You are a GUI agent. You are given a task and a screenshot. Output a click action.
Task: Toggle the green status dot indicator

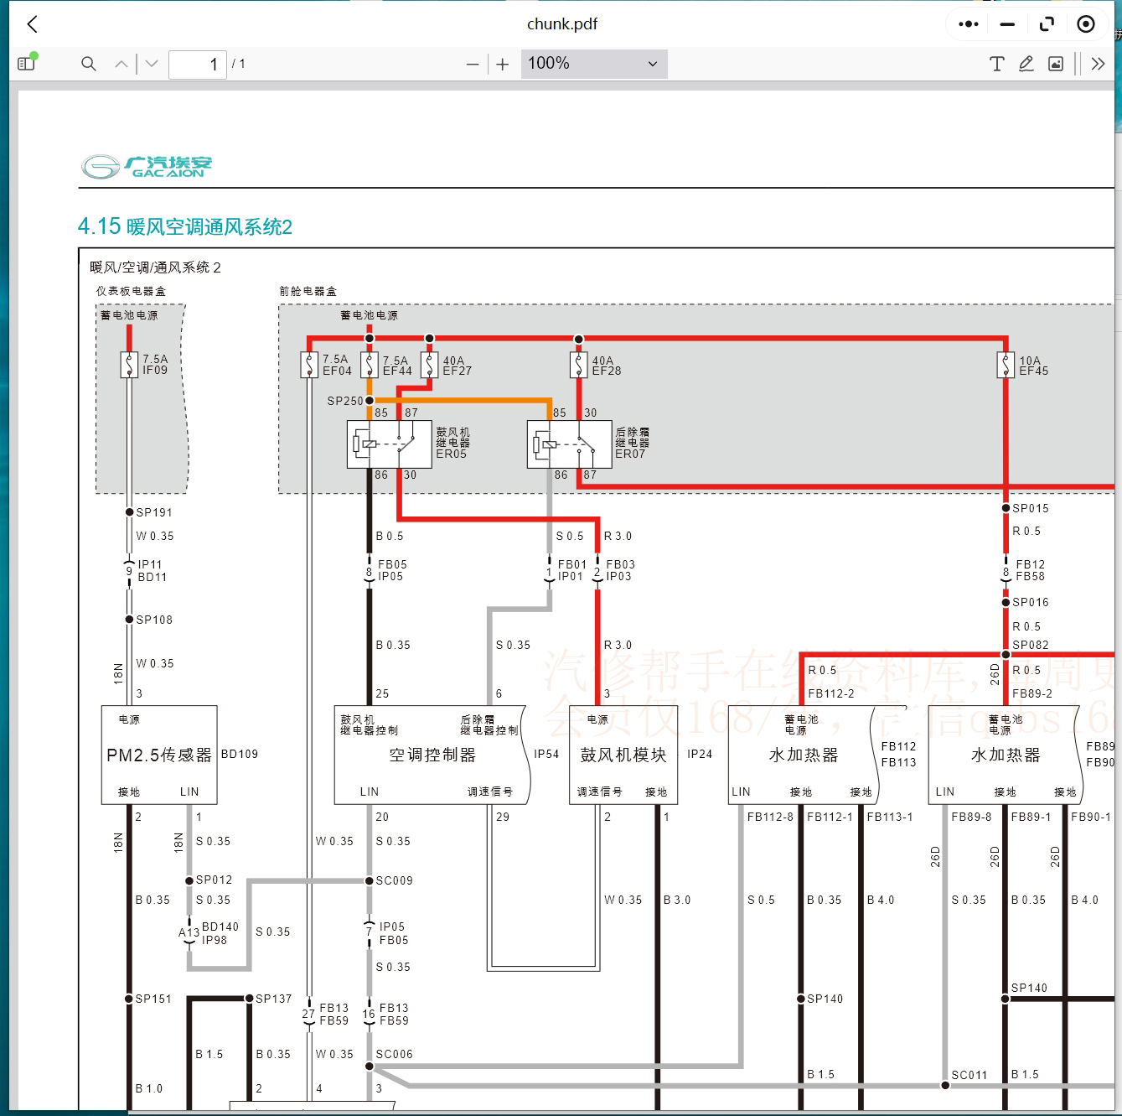click(x=34, y=55)
